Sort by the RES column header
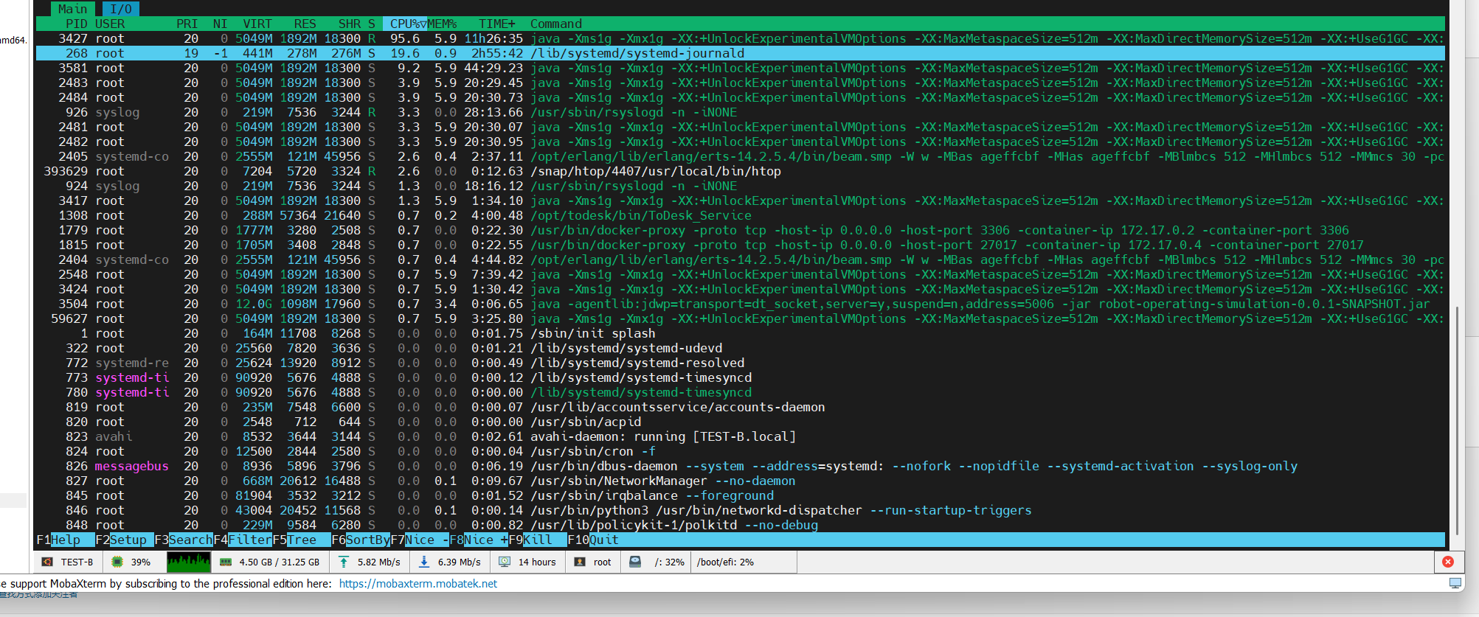 point(305,24)
